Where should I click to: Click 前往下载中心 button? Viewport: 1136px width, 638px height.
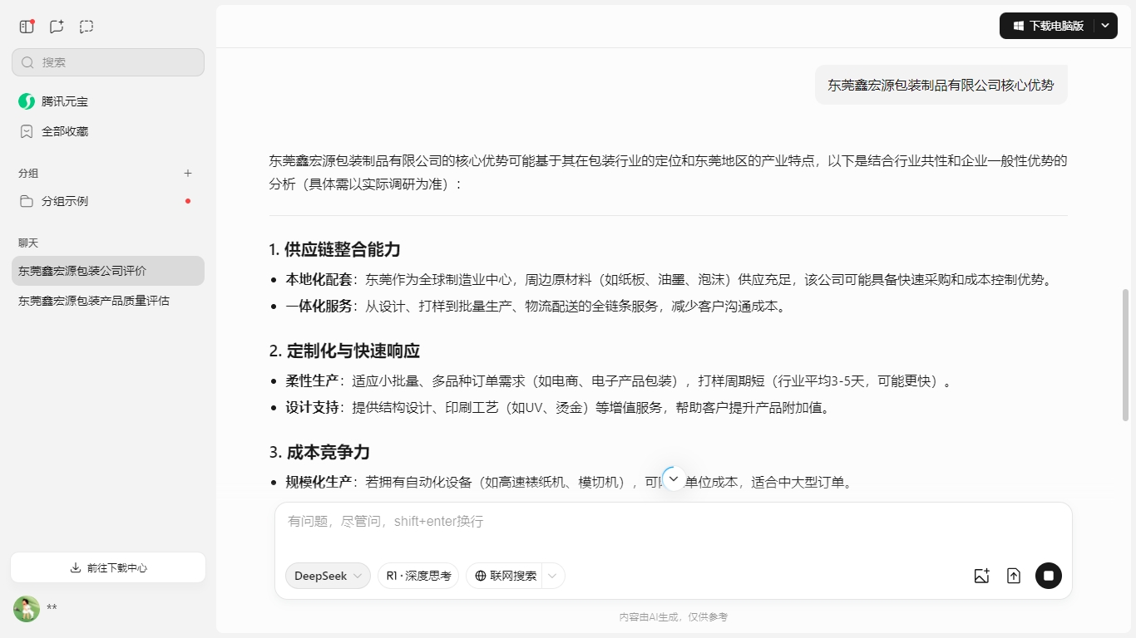tap(108, 568)
